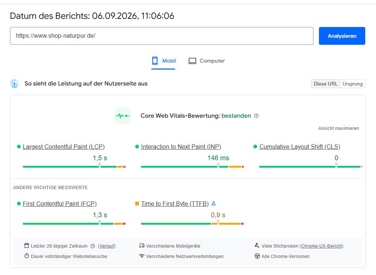Click the green status dot beside LCP
This screenshot has width=376, height=275.
coord(19,147)
